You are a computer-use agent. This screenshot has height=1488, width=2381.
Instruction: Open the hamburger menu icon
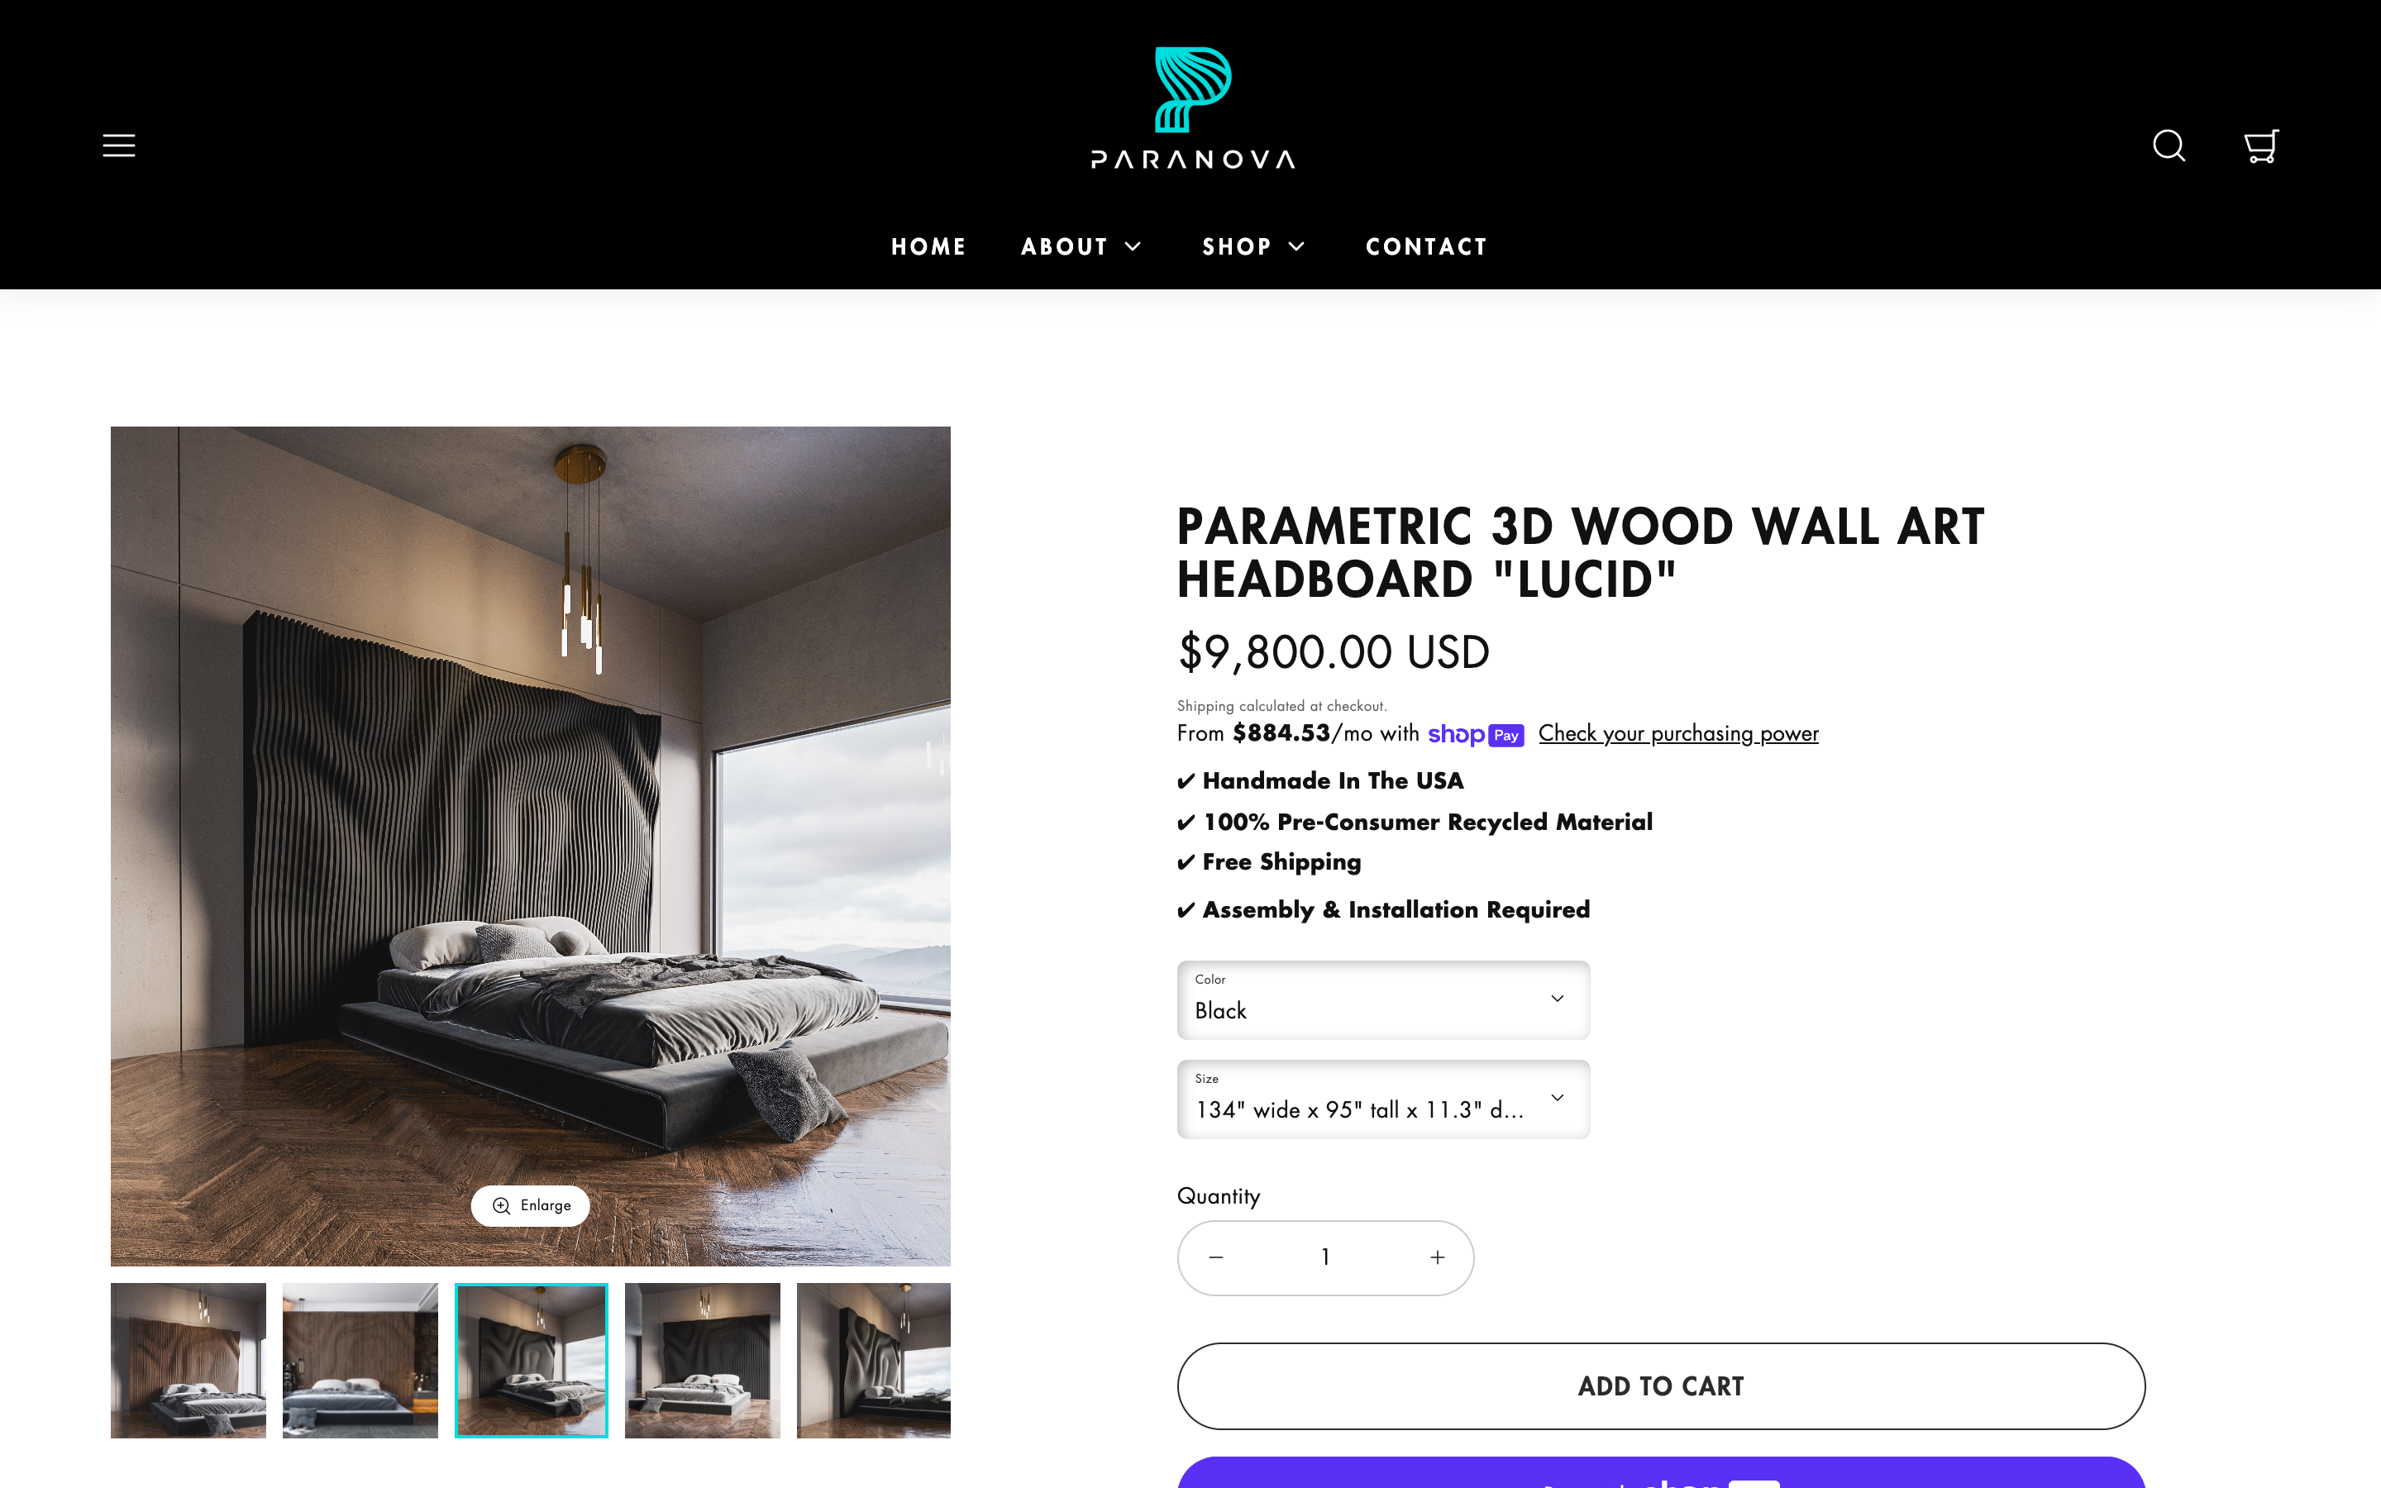point(119,145)
